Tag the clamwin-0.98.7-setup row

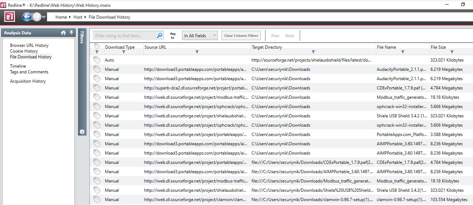click(x=97, y=199)
